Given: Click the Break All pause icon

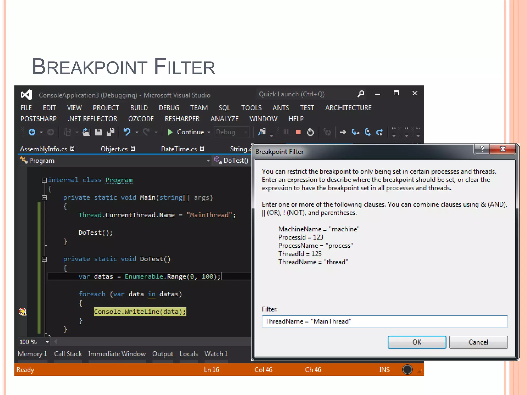Looking at the screenshot, I should (x=286, y=132).
